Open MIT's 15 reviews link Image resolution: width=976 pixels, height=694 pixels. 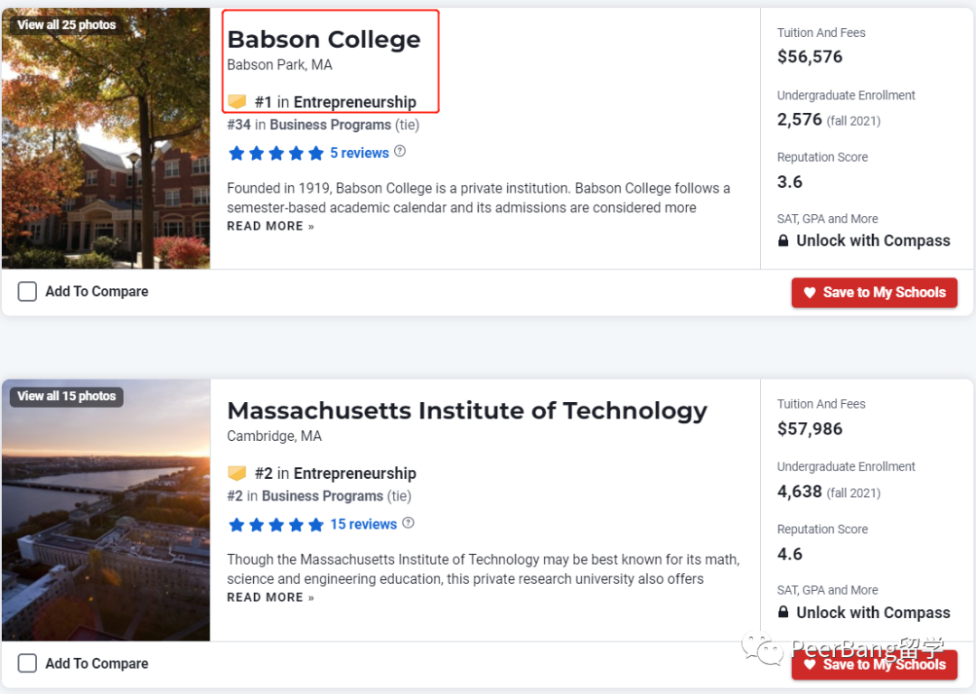pos(363,524)
